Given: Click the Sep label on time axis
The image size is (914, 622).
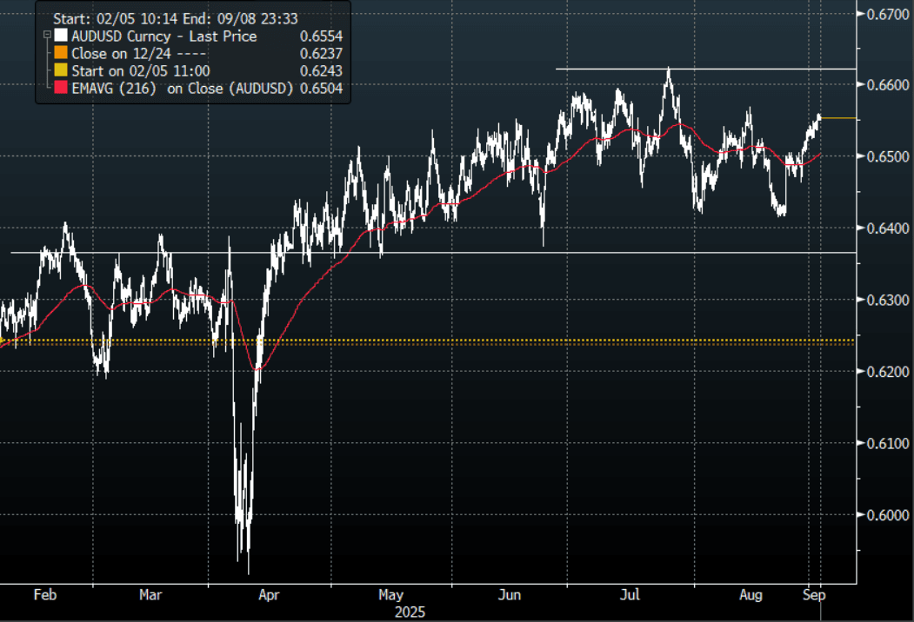Looking at the screenshot, I should 814,595.
